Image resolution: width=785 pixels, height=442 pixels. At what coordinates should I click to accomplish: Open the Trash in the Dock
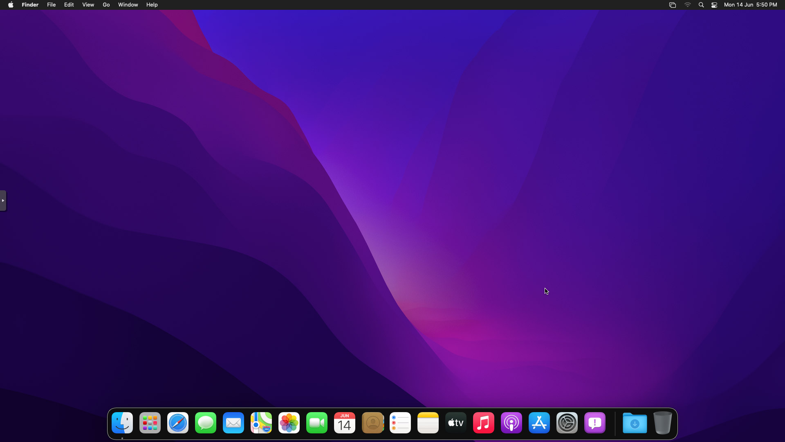[663, 423]
